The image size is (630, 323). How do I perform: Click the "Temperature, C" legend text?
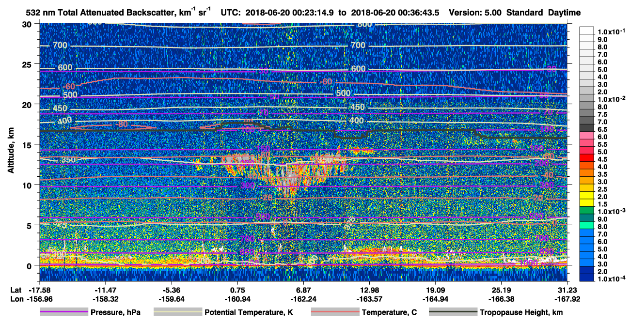pos(389,313)
